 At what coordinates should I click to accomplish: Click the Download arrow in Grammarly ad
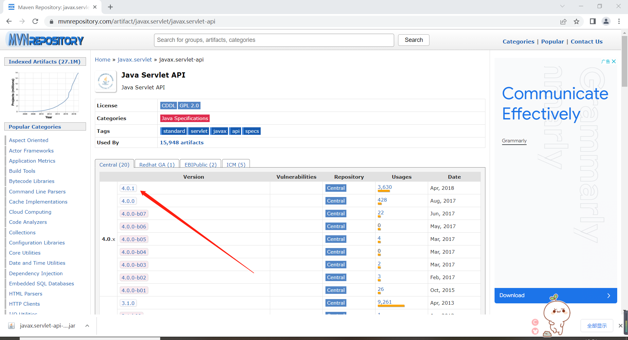point(609,295)
